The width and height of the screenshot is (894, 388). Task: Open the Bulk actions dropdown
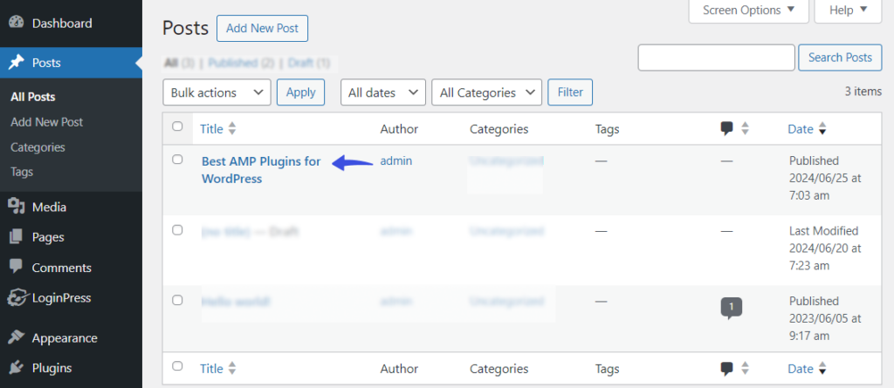pyautogui.click(x=217, y=92)
